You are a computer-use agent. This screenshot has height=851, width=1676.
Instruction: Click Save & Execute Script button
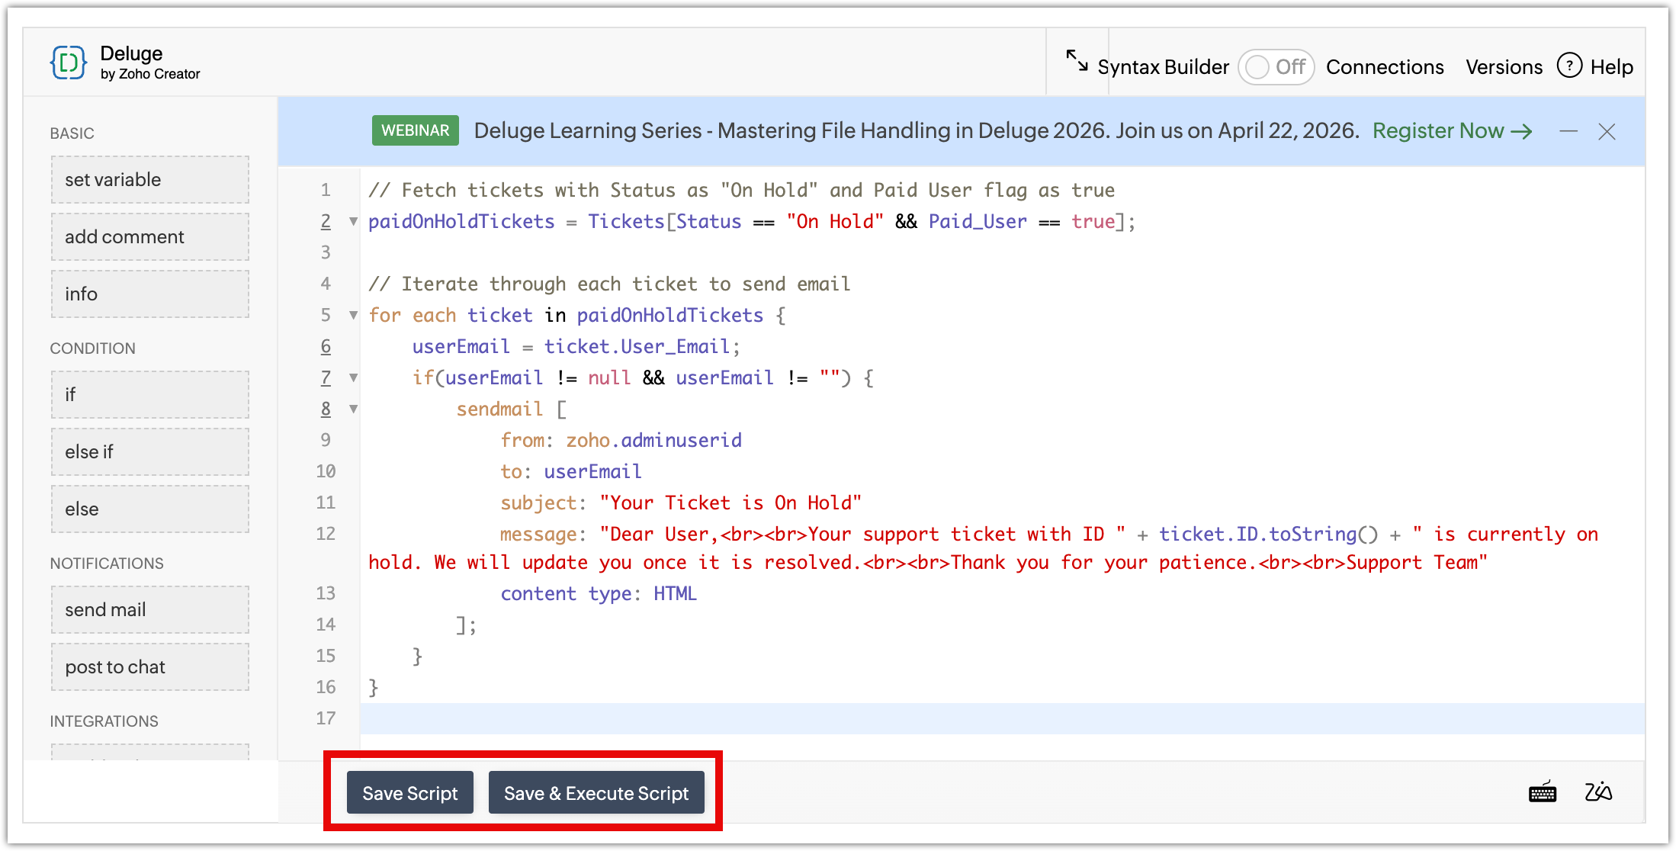click(x=596, y=793)
